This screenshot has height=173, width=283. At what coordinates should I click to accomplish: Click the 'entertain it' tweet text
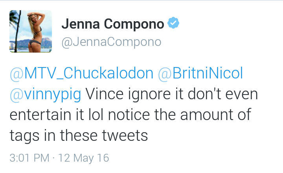pos(47,115)
